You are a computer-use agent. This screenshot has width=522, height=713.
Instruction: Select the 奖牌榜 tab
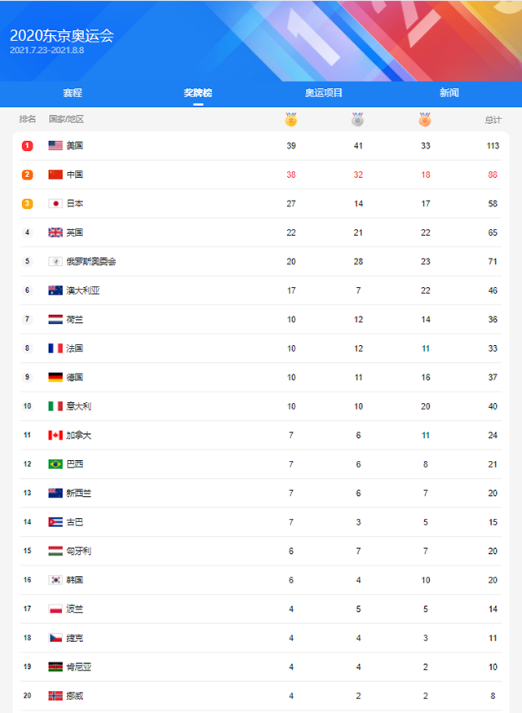(198, 93)
